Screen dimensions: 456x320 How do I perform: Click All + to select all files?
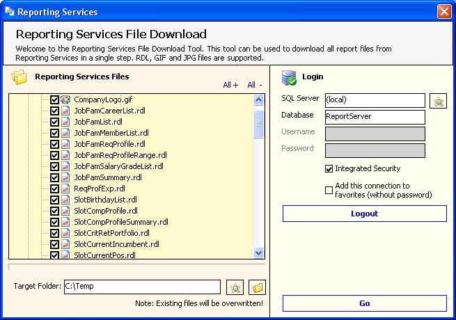[230, 85]
